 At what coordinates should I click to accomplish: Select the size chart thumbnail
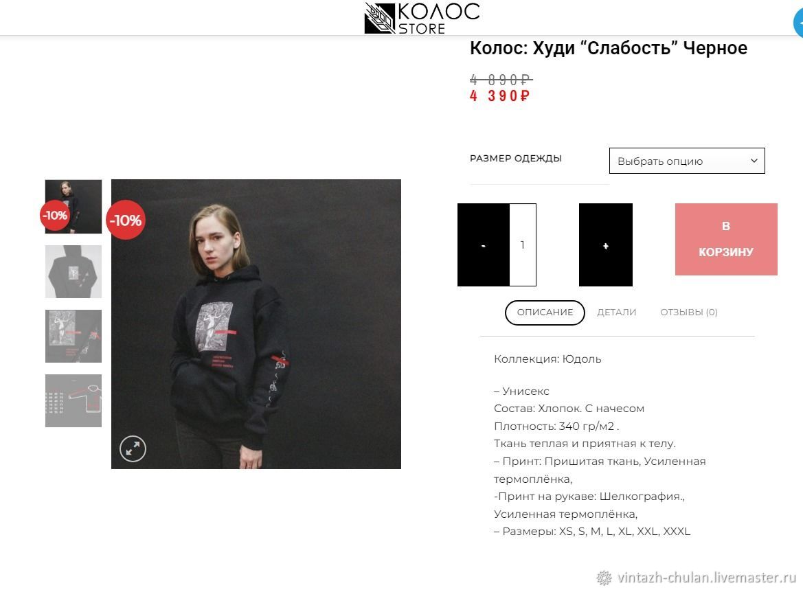point(73,400)
